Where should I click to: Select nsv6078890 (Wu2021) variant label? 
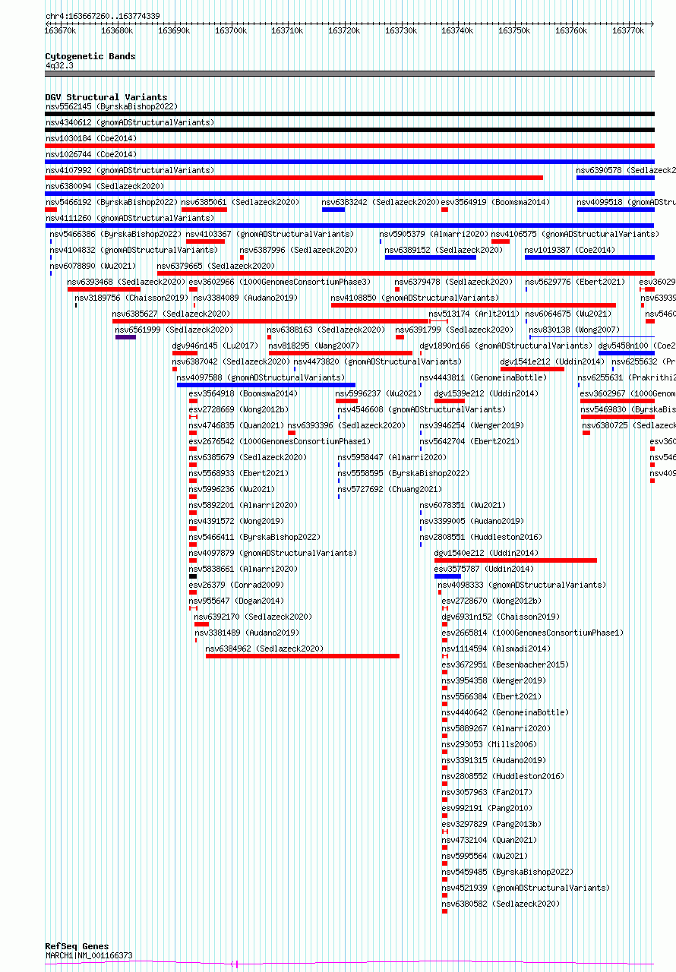(93, 266)
